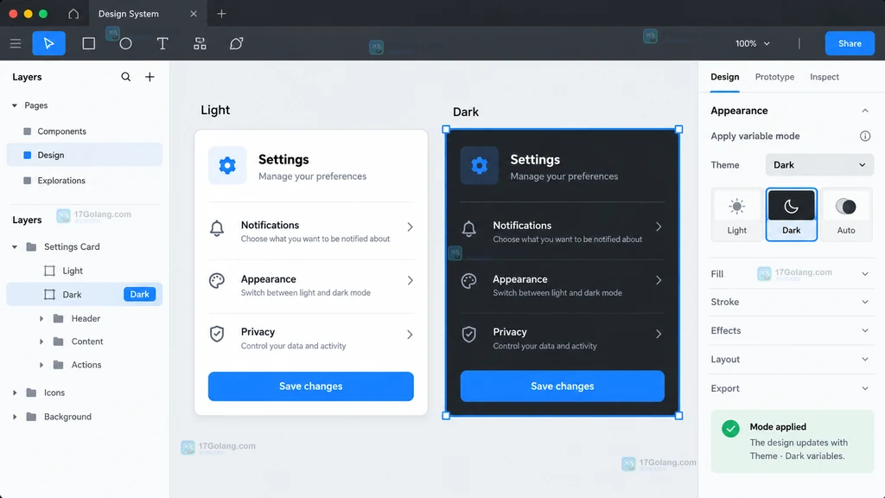Click Save changes in Dark card
This screenshot has height=498, width=885.
coord(562,386)
